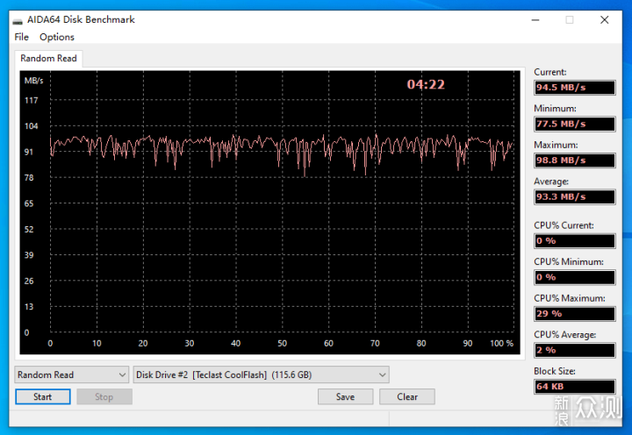Click the CPU% Current: label
The width and height of the screenshot is (632, 435).
point(564,225)
